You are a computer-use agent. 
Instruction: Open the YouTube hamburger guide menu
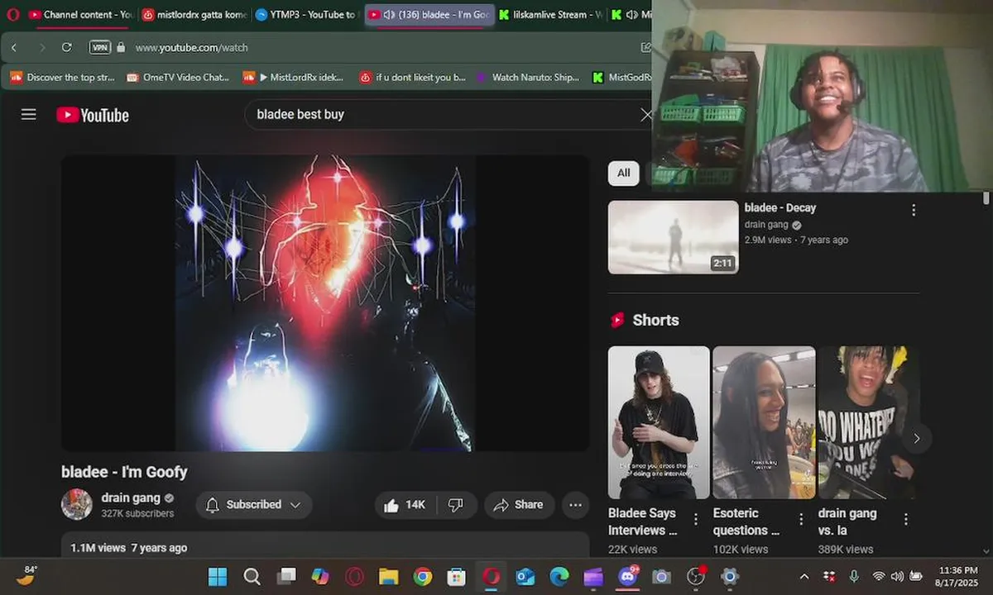(29, 115)
